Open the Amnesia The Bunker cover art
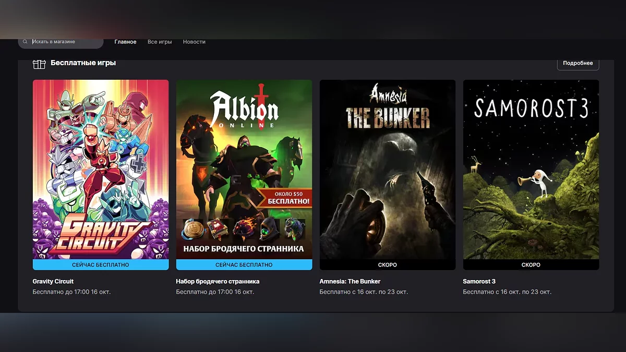This screenshot has width=626, height=352. (x=388, y=169)
